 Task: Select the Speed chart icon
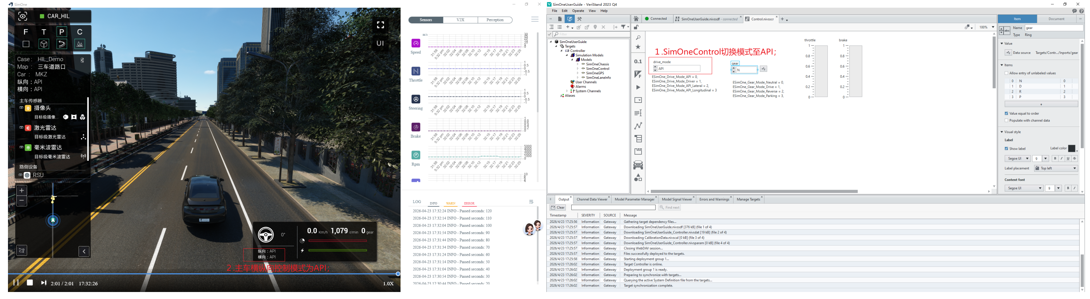(416, 43)
